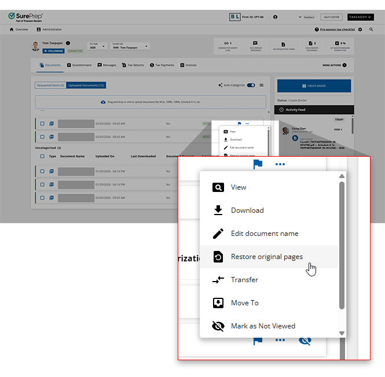Expand the chevron beside Feedback

(x=300, y=17)
